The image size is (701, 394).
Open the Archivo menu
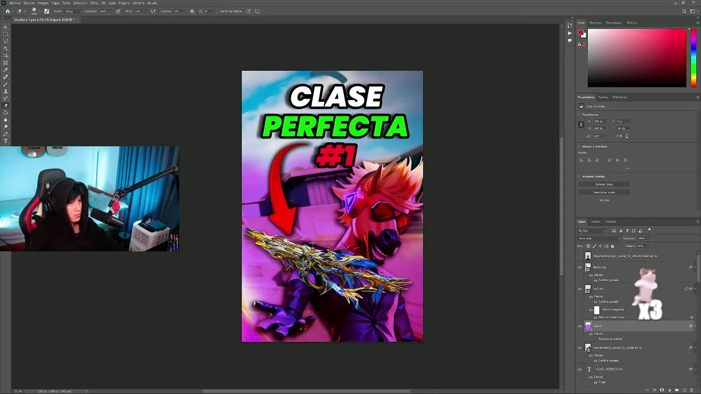[15, 3]
